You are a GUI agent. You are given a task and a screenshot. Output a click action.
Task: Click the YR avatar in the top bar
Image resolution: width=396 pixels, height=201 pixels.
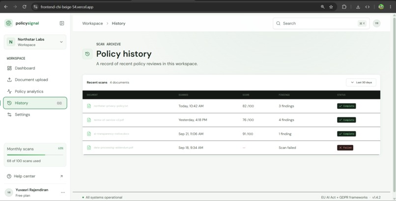coord(376,24)
